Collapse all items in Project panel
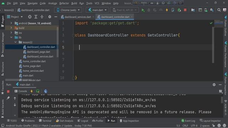Image resolution: width=228 pixels, height=128 pixels. (x=42, y=17)
